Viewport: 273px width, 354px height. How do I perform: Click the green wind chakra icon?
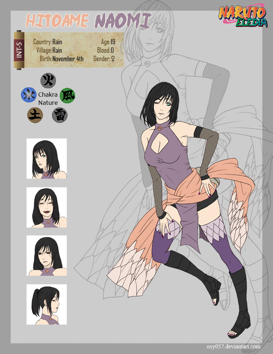pos(68,96)
